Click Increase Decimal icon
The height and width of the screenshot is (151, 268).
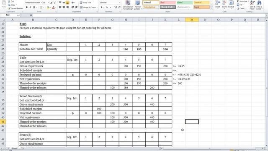(x=116, y=7)
